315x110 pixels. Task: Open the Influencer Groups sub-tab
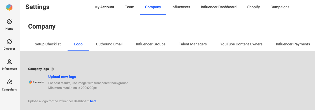pyautogui.click(x=151, y=44)
